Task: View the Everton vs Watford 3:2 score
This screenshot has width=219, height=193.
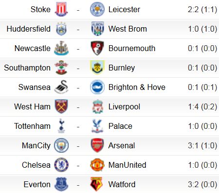Action: [x=202, y=184]
